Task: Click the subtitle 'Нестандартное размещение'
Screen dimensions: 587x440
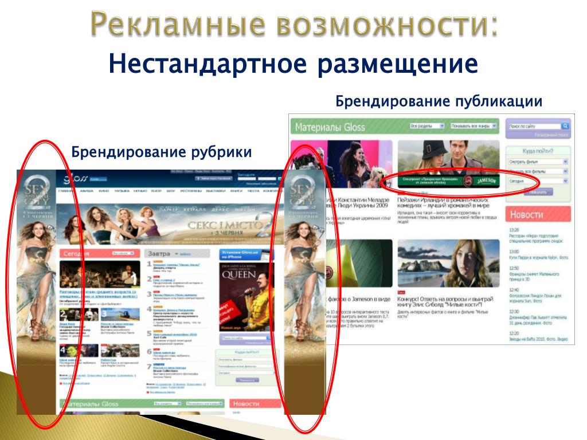Action: pos(293,64)
